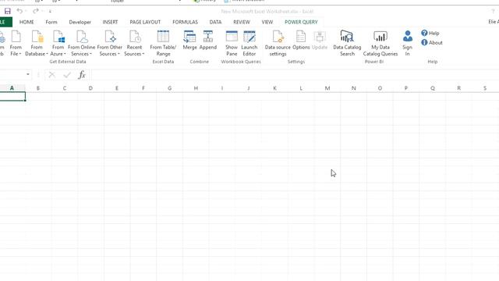Switch to the REVIEW tab
The height and width of the screenshot is (281, 499).
(x=242, y=22)
